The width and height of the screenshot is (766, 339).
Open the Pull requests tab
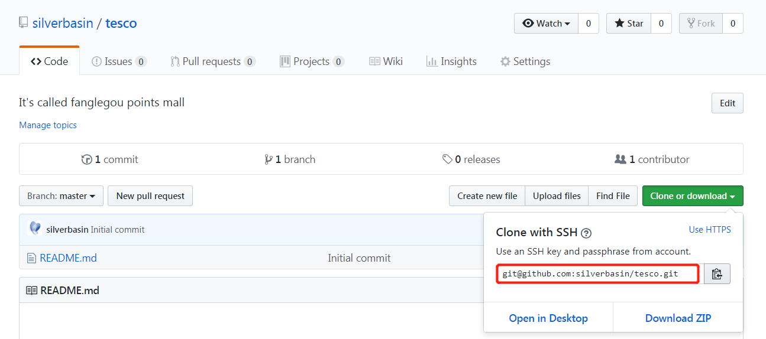coord(213,61)
